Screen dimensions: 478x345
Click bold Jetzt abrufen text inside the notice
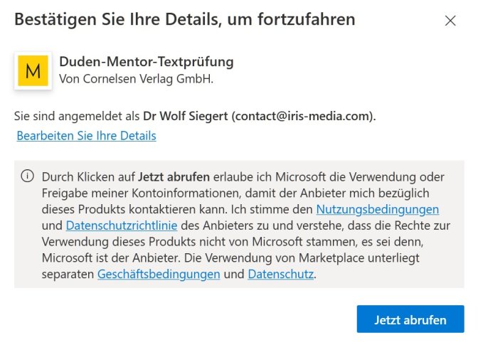(174, 176)
